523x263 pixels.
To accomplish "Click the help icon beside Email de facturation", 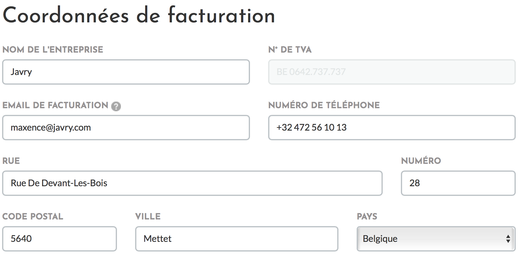I will [116, 106].
